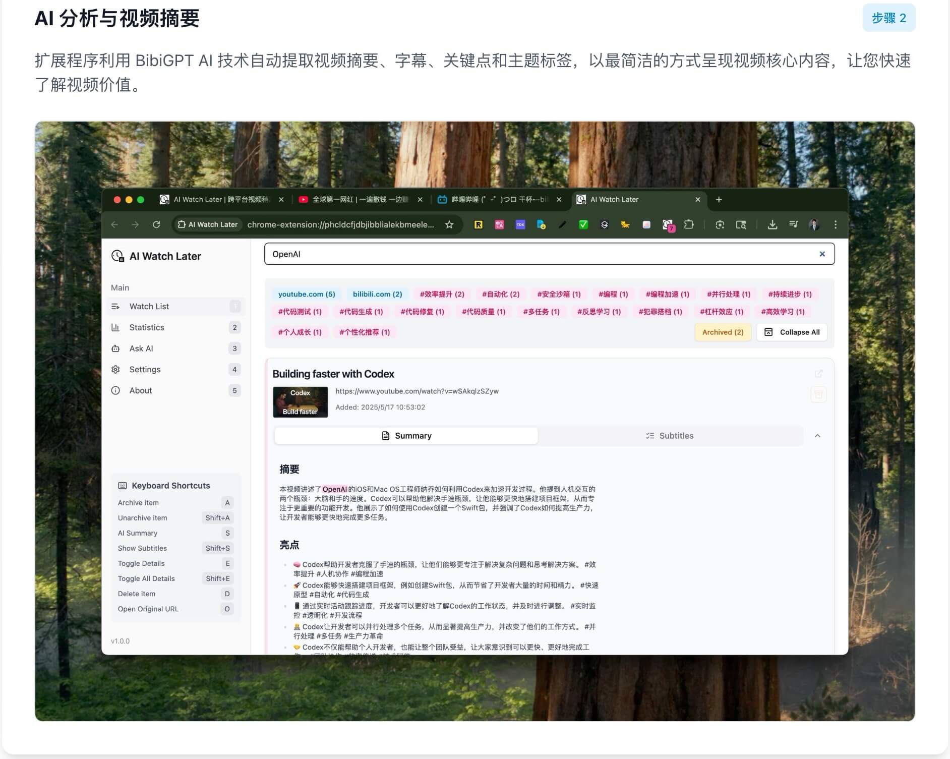Open the Settings section
Screen dimensions: 950x759
[x=145, y=369]
